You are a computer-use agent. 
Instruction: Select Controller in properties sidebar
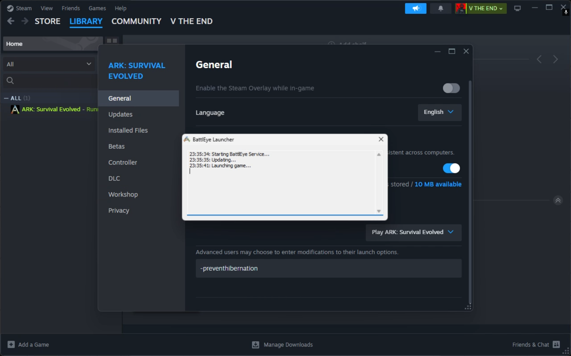tap(138, 163)
